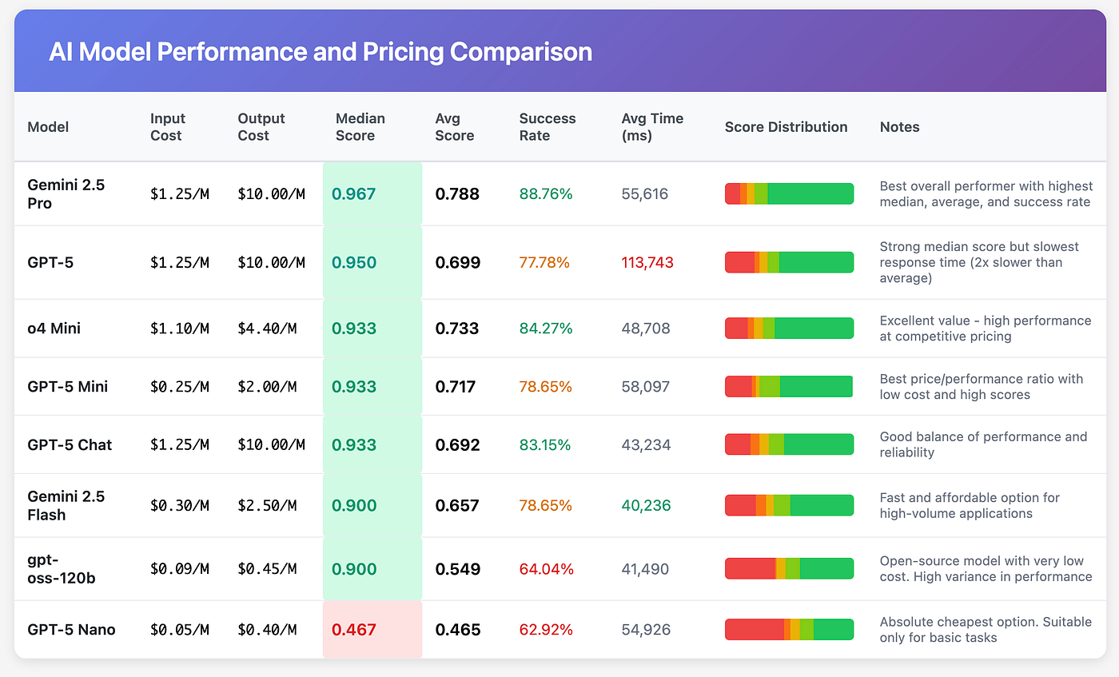Click the $4.40/M output cost cell
This screenshot has width=1119, height=677.
pos(267,329)
